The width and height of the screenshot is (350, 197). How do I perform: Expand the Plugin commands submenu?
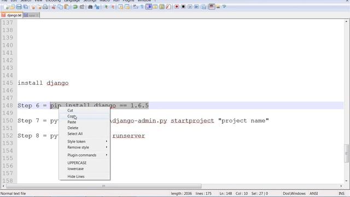tap(84, 155)
